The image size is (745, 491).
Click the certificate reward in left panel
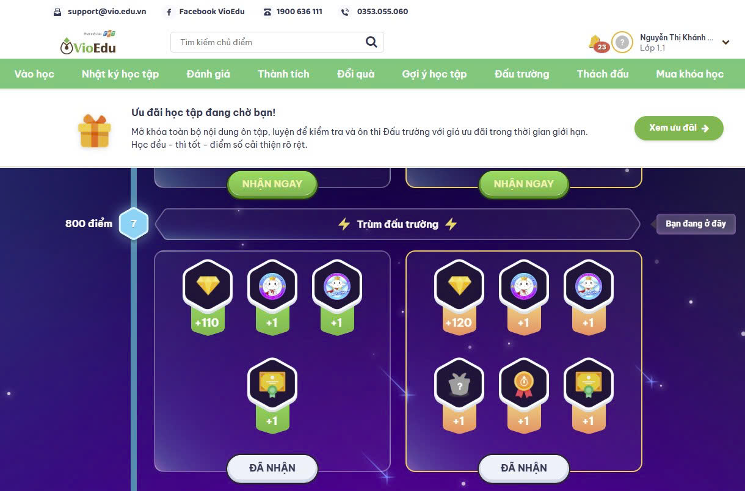point(272,384)
